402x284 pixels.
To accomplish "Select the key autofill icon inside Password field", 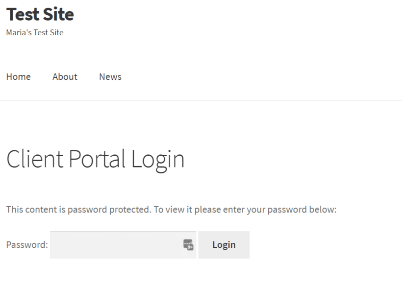I will (188, 244).
